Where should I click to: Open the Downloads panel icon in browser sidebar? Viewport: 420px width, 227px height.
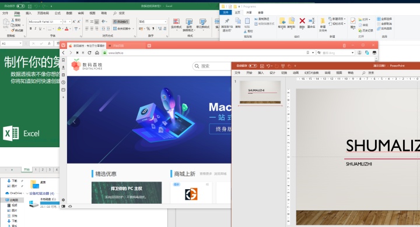pyautogui.click(x=63, y=68)
